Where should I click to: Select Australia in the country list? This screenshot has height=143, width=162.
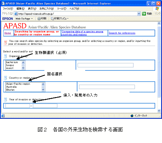(x=12, y=87)
